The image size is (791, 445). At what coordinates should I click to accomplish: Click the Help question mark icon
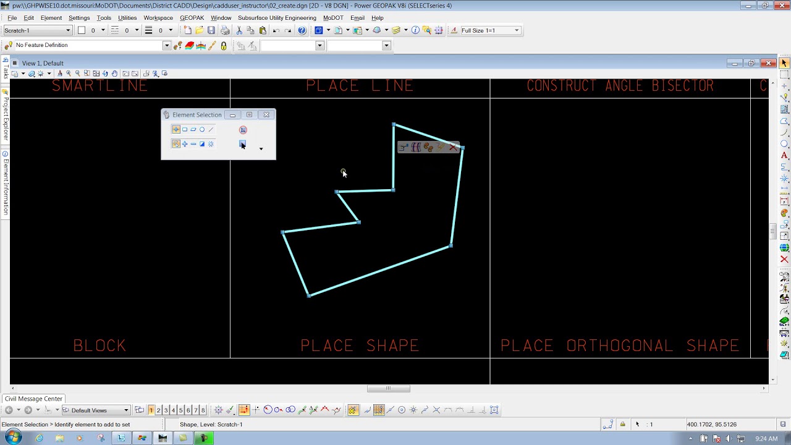click(302, 30)
